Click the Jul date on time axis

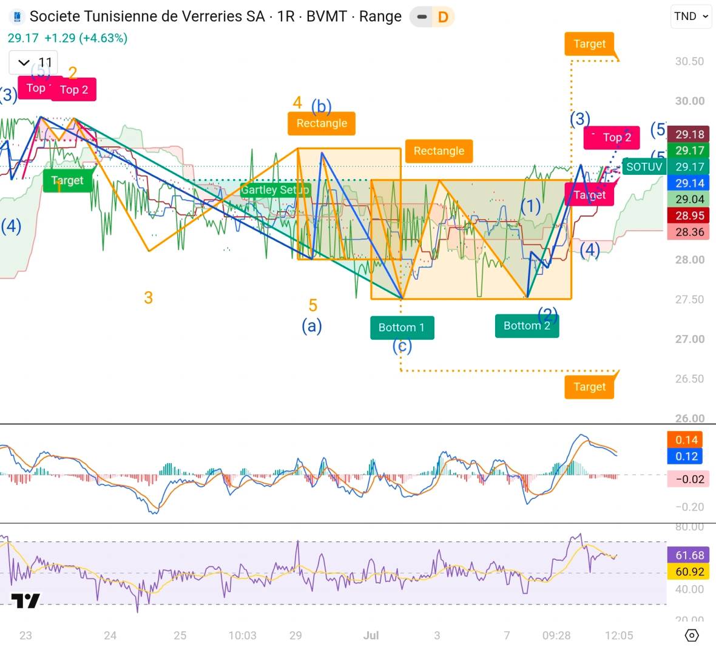pyautogui.click(x=371, y=635)
